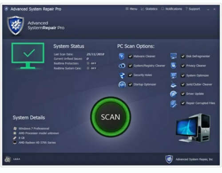Open Statistics from the top bar
This screenshot has width=222, height=173.
pos(149,9)
